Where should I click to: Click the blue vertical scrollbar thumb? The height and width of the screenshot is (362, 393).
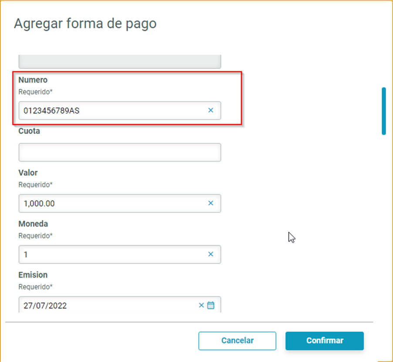coord(384,111)
